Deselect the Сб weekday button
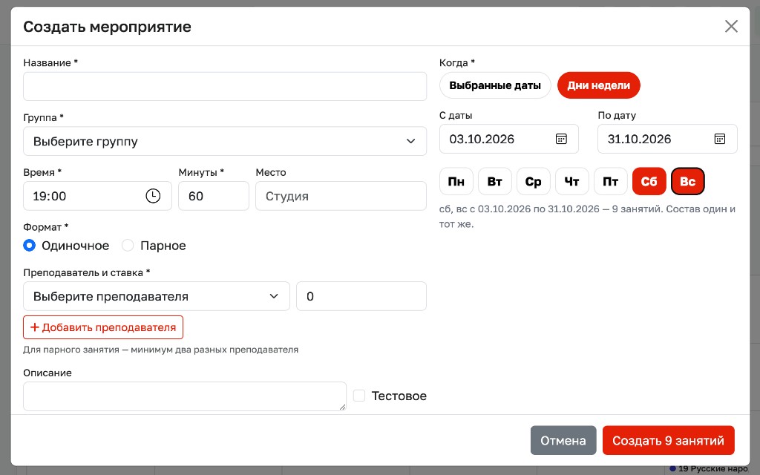This screenshot has width=760, height=475. (649, 181)
